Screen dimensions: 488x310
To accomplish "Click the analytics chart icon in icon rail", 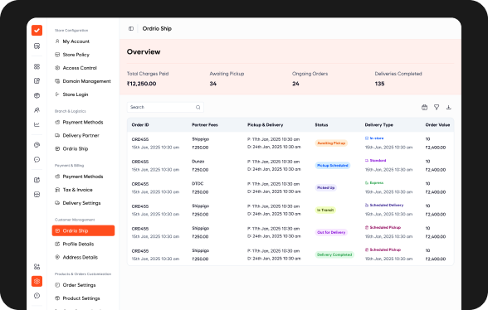I will (x=37, y=124).
